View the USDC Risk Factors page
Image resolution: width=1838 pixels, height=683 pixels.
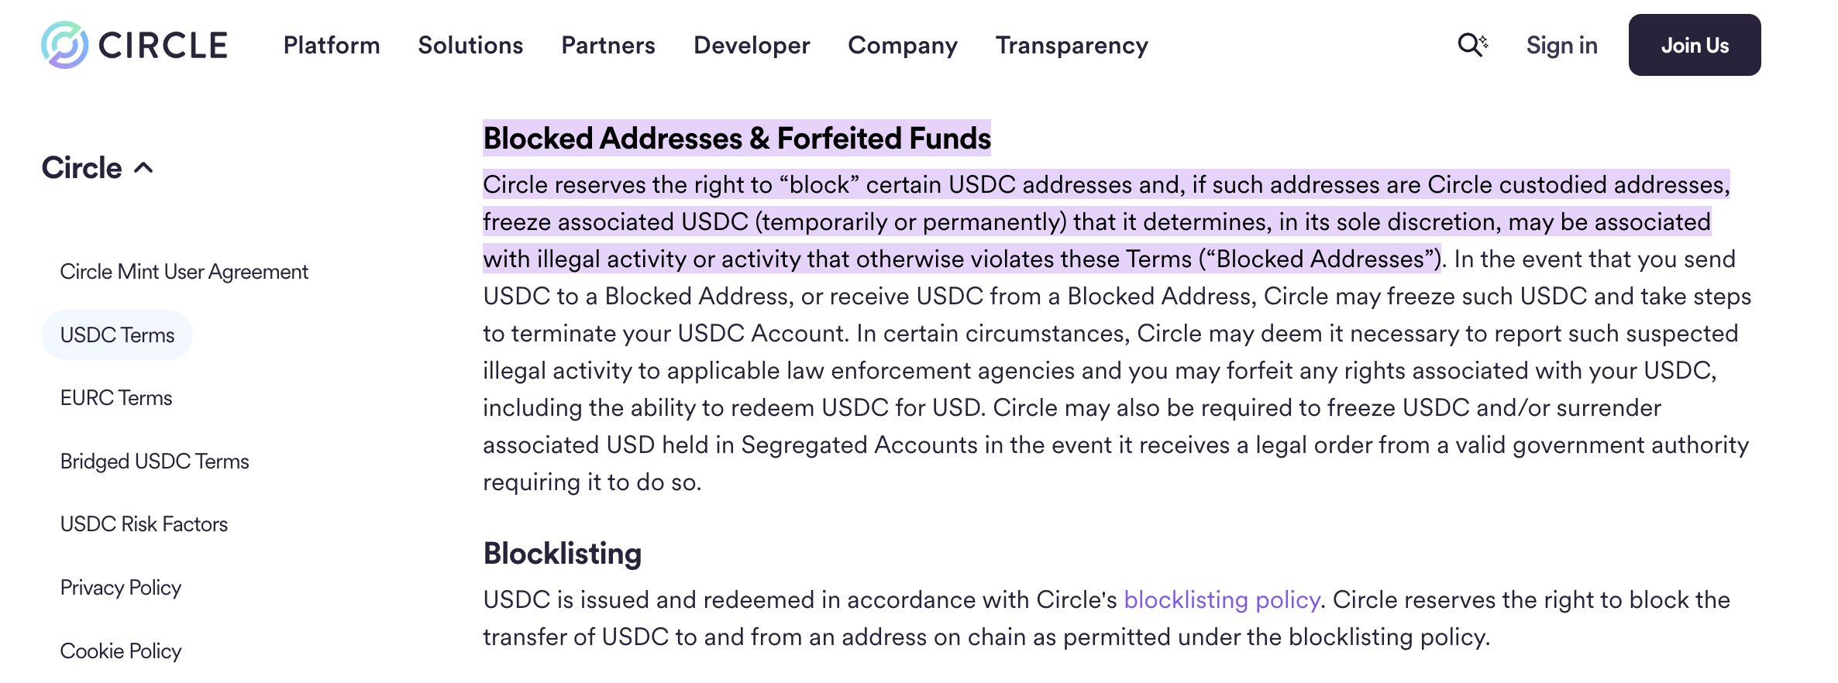(143, 524)
